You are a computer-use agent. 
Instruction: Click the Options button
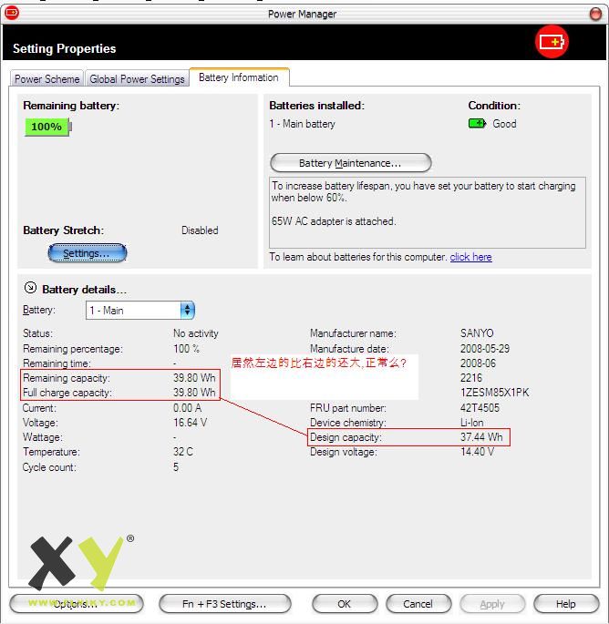coord(76,604)
